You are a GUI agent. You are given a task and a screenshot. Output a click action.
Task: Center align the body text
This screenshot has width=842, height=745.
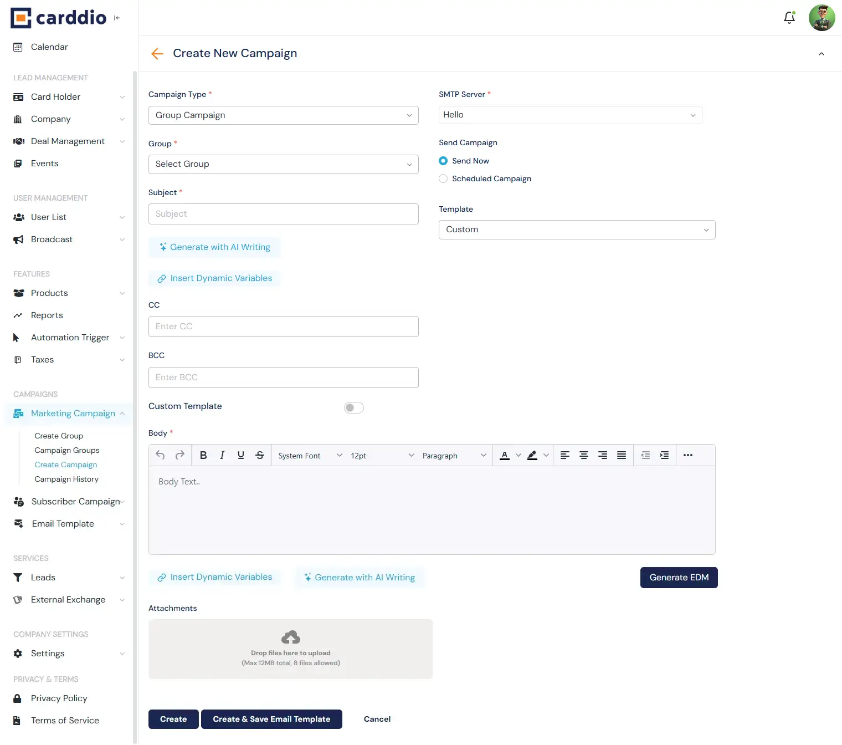[x=584, y=455]
